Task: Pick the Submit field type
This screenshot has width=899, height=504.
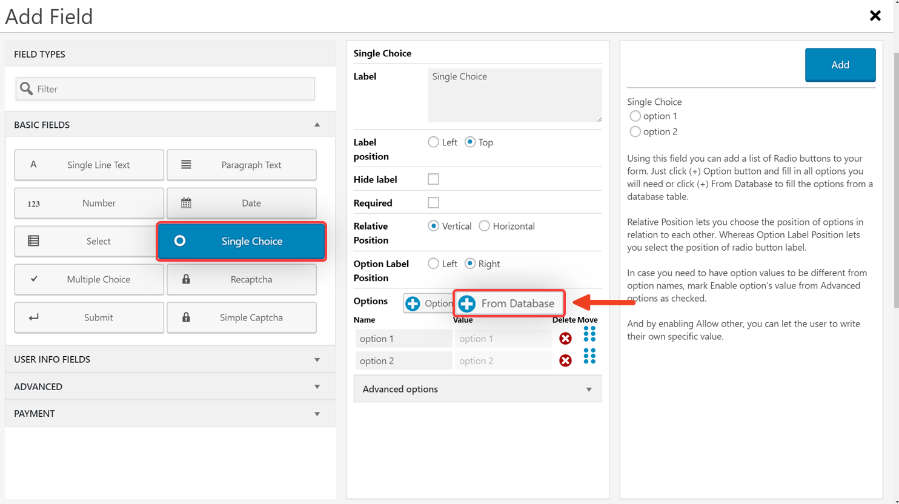Action: [x=89, y=317]
